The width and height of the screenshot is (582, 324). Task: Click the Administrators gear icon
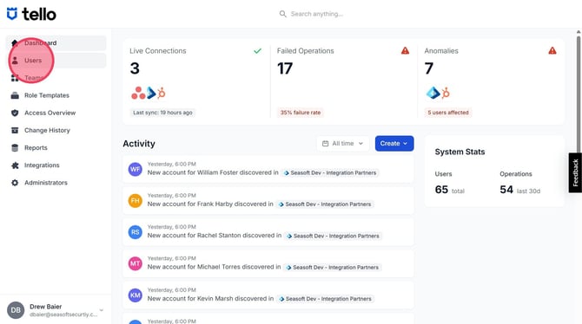pos(15,183)
